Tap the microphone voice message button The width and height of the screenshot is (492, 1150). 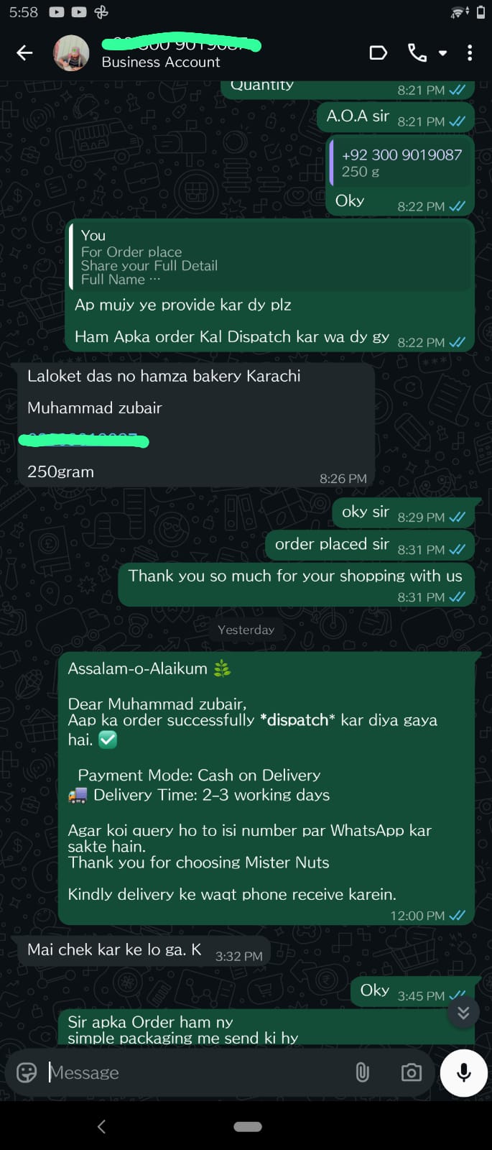(x=464, y=1072)
